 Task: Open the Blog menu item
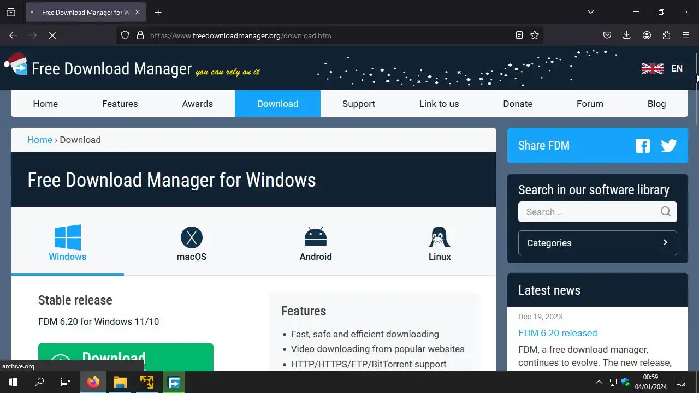(x=656, y=104)
